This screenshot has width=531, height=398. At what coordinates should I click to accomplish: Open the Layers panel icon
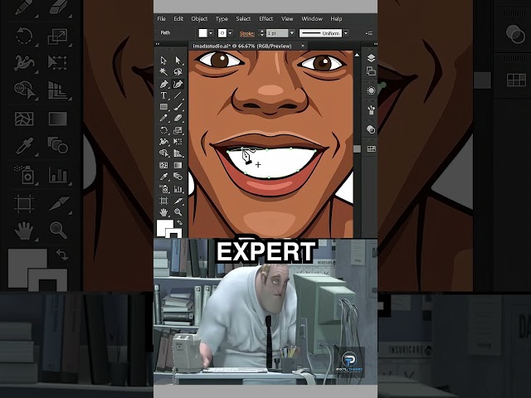(371, 58)
